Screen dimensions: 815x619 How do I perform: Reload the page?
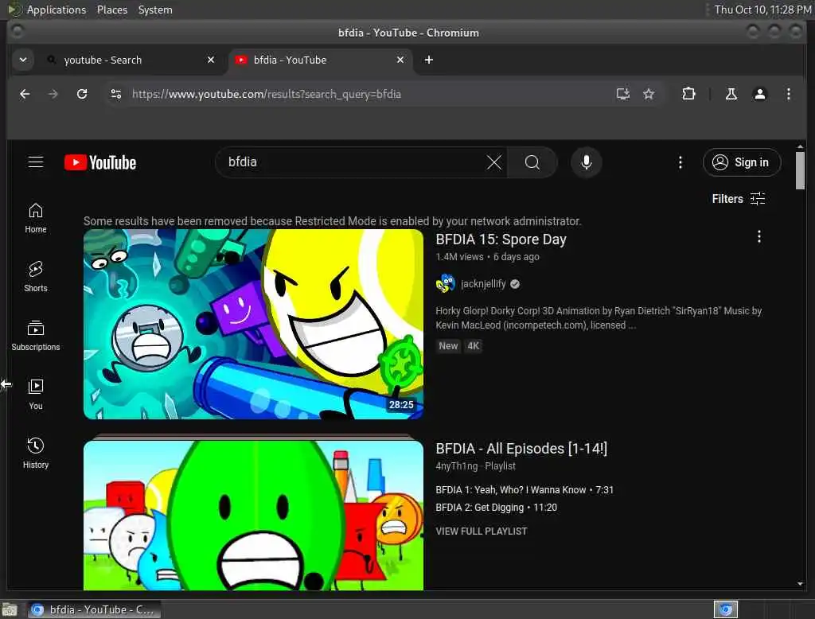tap(82, 94)
